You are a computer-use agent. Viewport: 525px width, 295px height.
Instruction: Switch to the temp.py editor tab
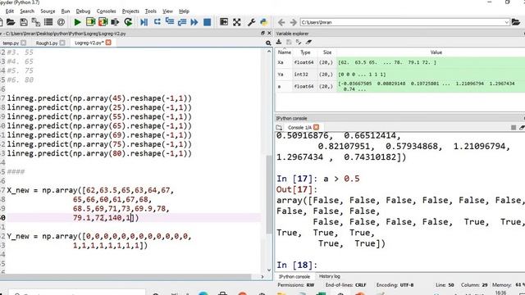(x=11, y=43)
